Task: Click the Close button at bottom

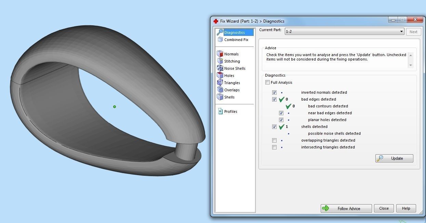Action: click(x=384, y=208)
